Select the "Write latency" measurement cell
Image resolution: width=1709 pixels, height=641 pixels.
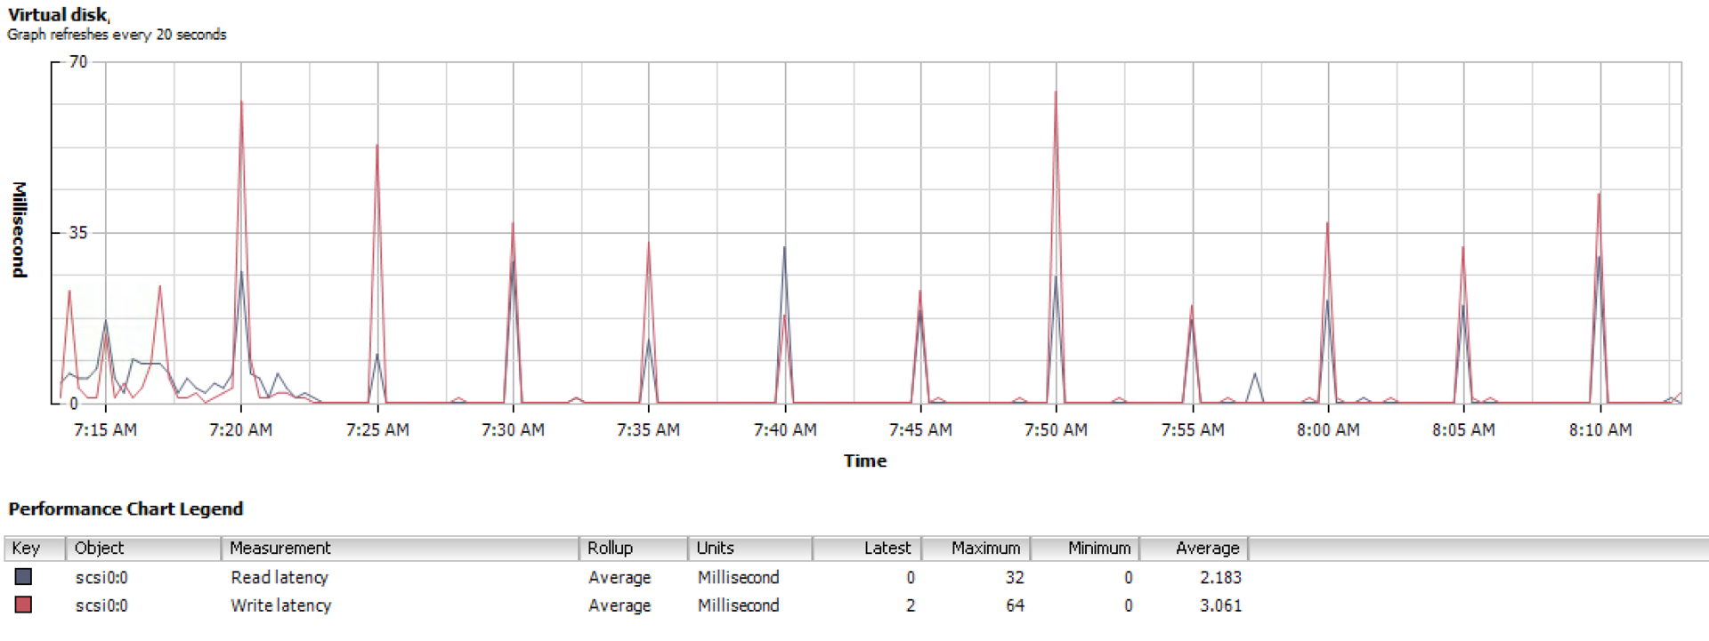[x=281, y=605]
